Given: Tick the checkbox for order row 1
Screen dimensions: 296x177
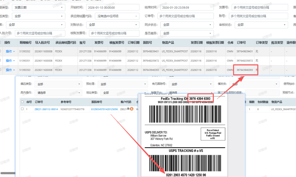Looking at the screenshot, I should point(22,109).
